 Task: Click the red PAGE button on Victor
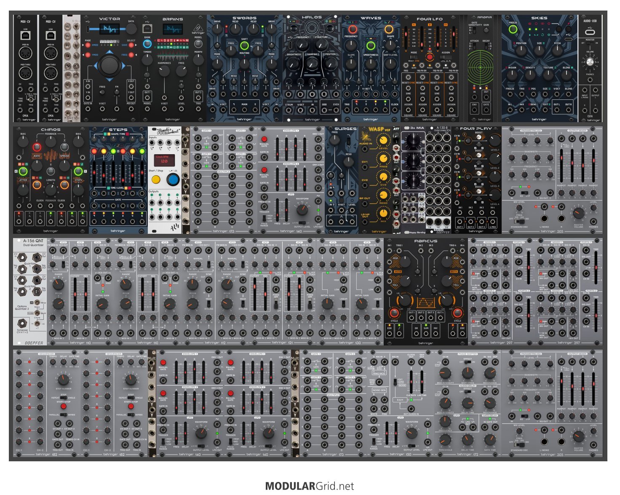(x=88, y=45)
